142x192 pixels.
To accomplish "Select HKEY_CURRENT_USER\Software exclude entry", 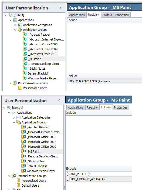I will click(104, 81).
